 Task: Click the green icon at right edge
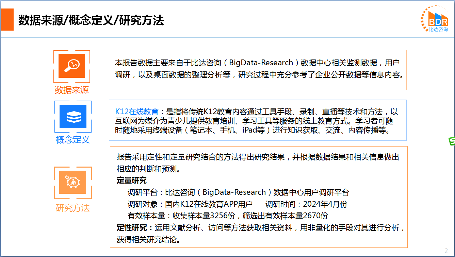pyautogui.click(x=452, y=141)
